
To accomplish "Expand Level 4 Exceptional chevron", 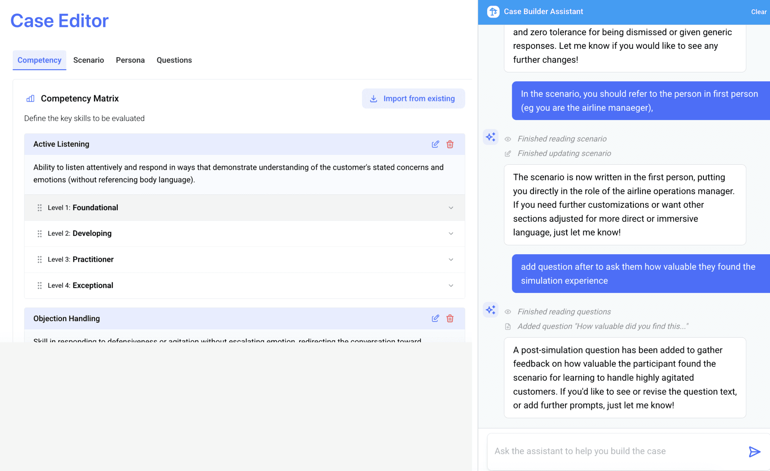I will 451,286.
